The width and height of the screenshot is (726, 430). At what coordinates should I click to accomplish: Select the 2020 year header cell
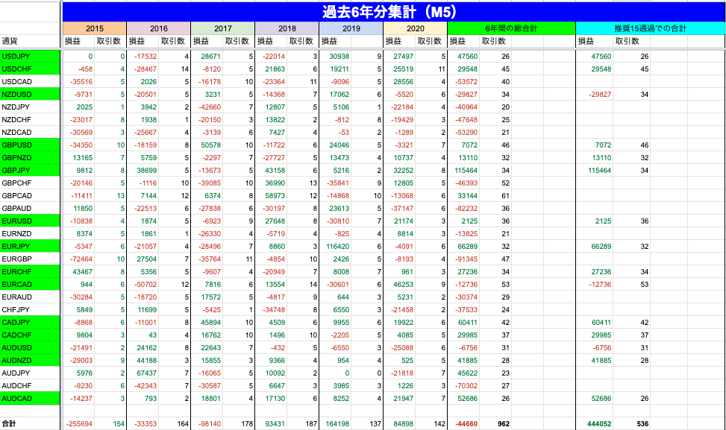415,28
